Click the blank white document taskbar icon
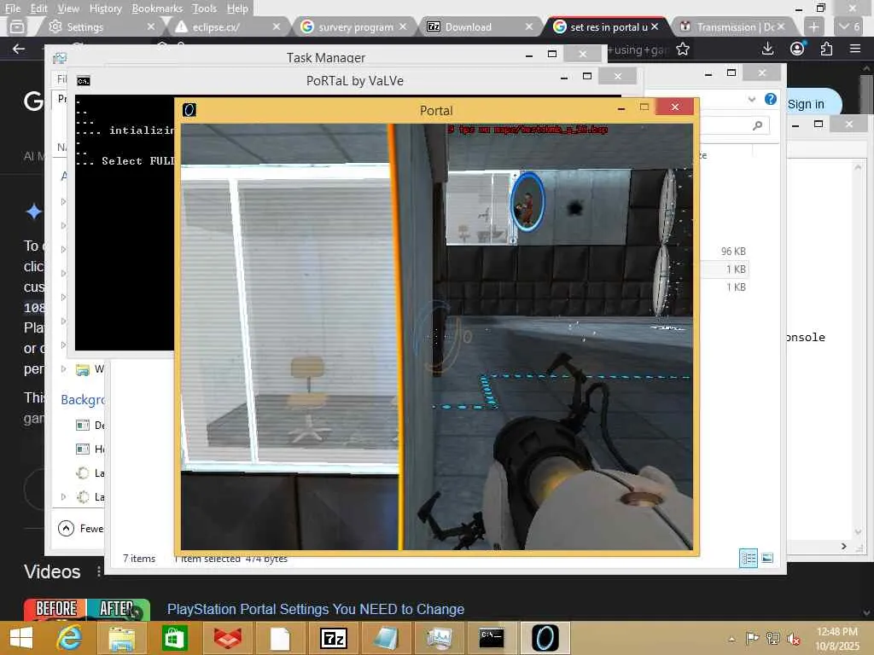874x655 pixels. pos(280,638)
